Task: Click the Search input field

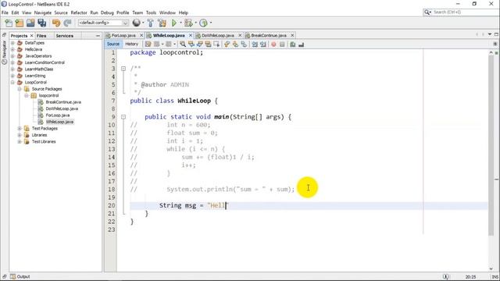Action: (x=464, y=12)
